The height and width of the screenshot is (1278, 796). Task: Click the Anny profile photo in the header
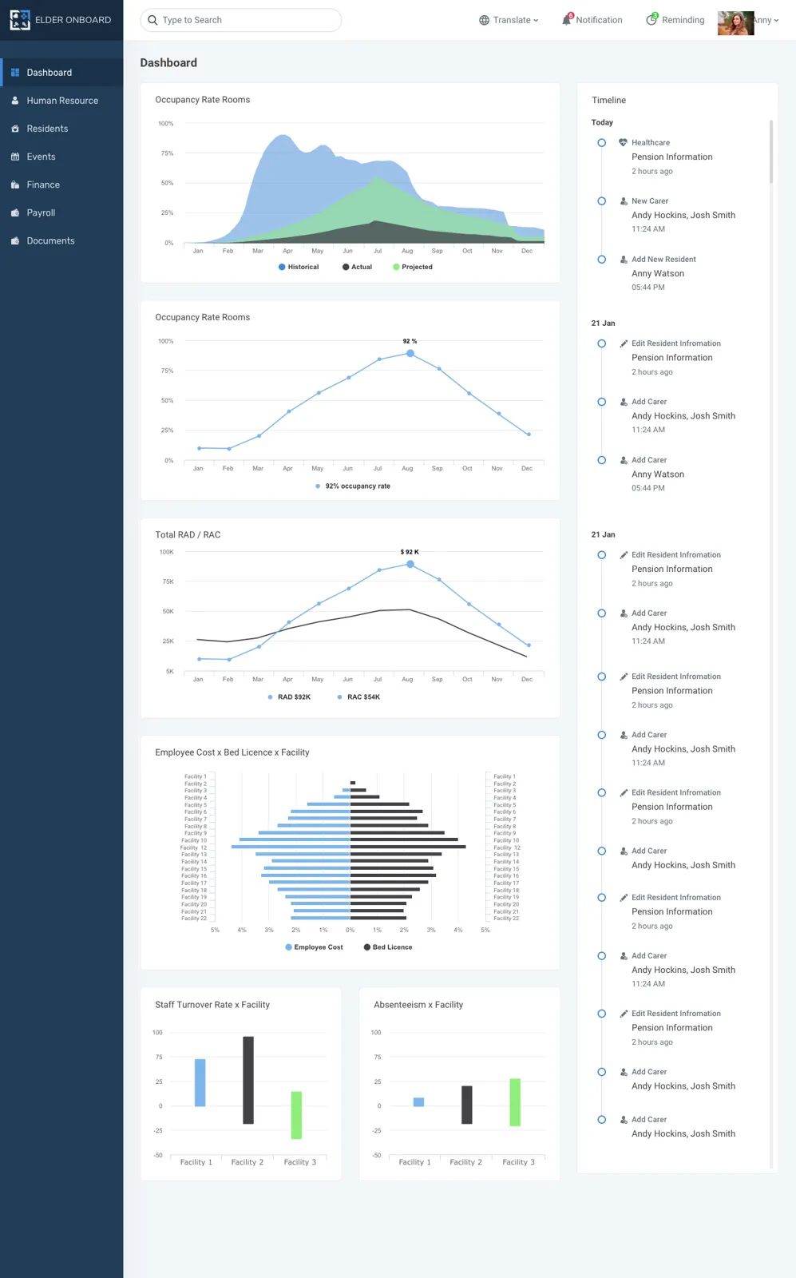tap(735, 23)
